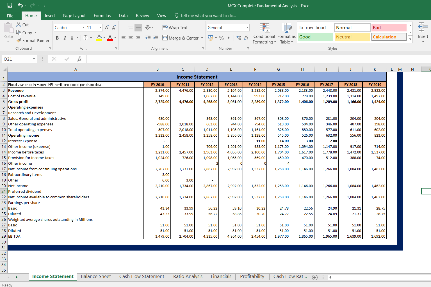
Task: Apply Percent Style format
Action: [x=222, y=38]
